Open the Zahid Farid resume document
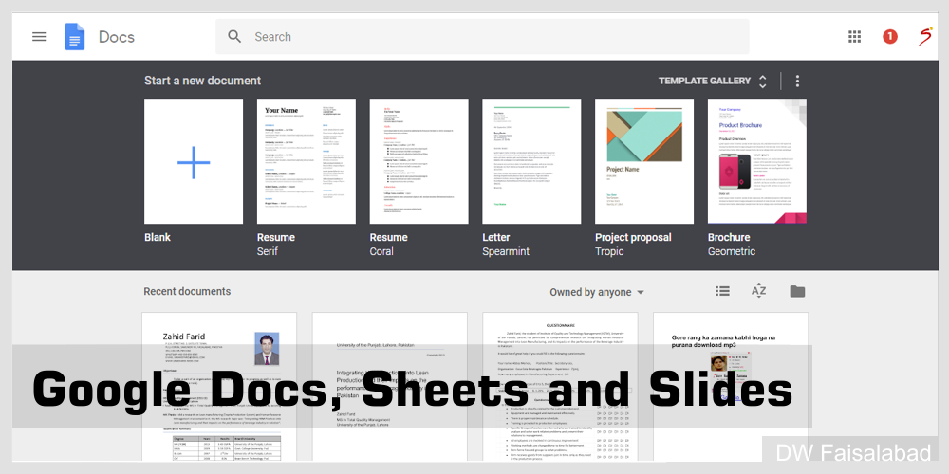The image size is (949, 474). [219, 387]
